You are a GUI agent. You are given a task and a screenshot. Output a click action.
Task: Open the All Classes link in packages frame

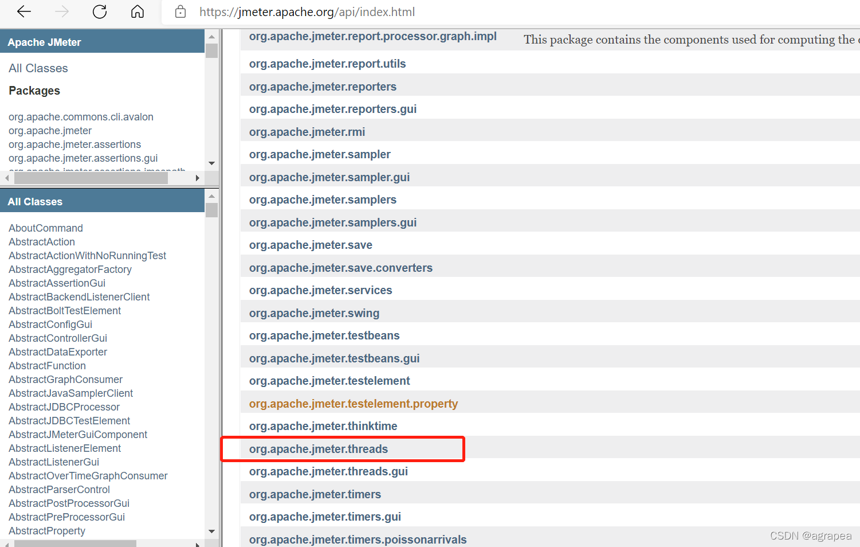tap(38, 68)
